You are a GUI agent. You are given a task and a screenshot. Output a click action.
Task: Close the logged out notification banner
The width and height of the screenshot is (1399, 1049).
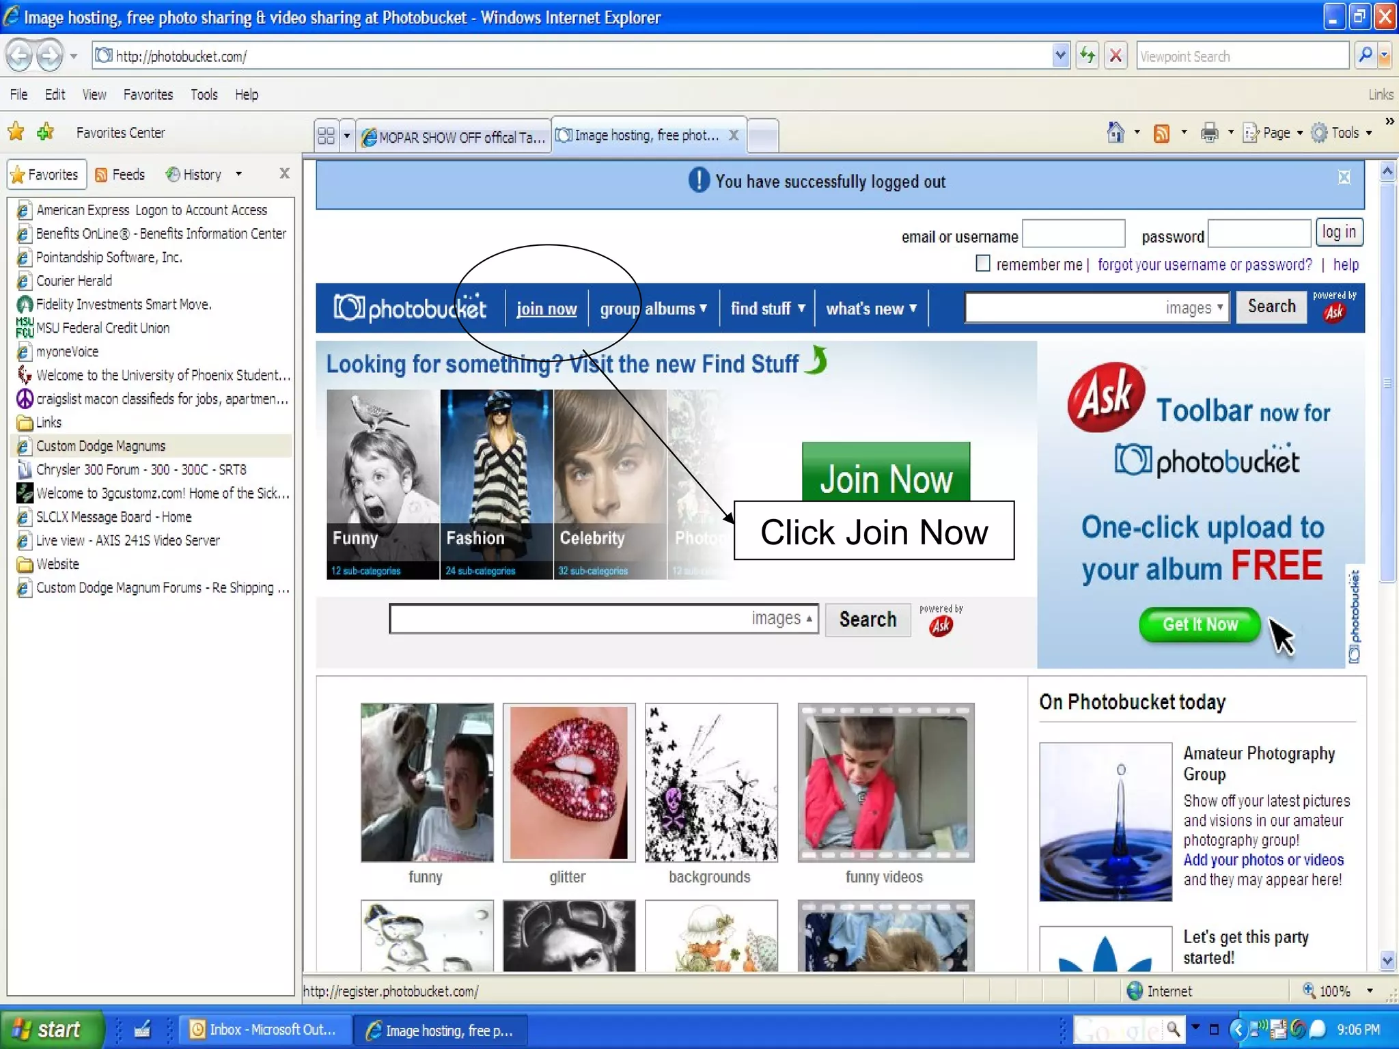coord(1344,178)
